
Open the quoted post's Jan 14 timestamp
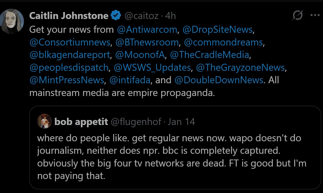click(x=181, y=122)
